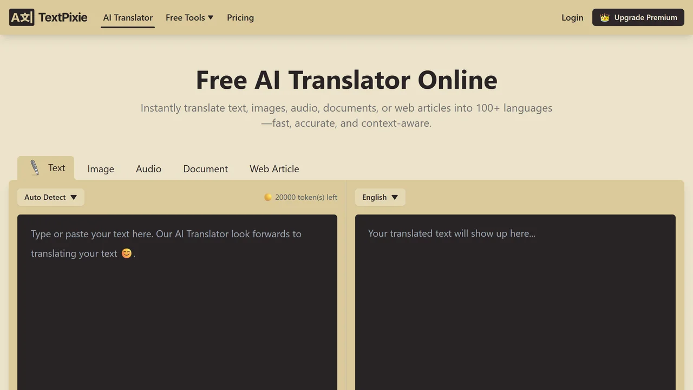Click the gold coin token icon
Viewport: 693px width, 390px height.
[268, 197]
